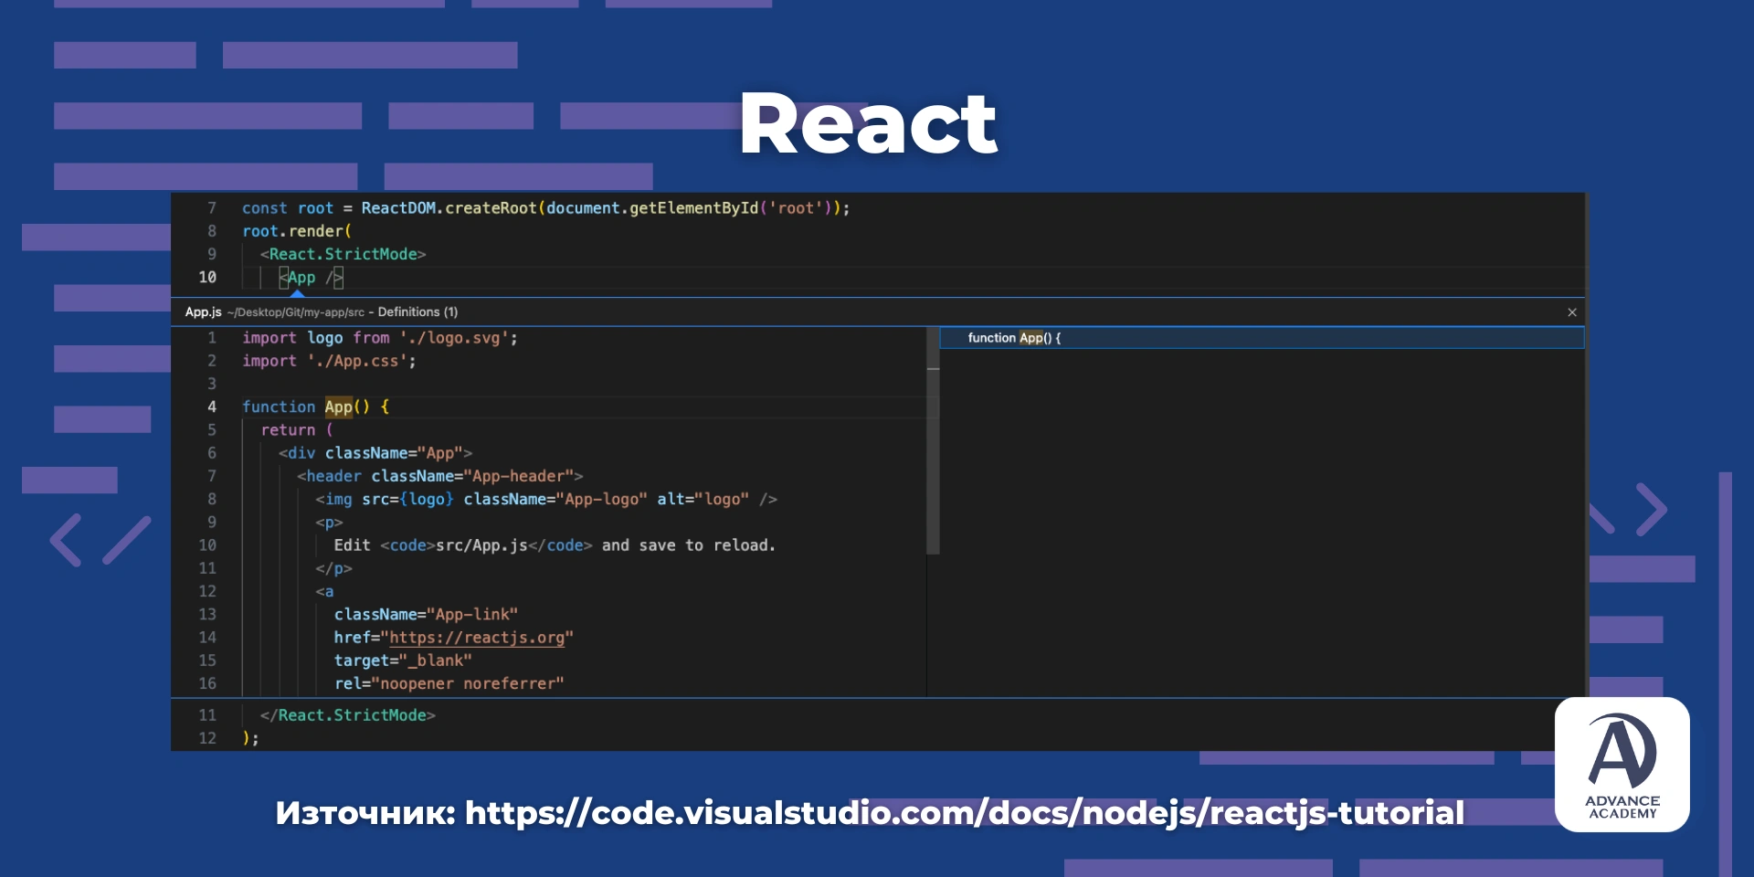
Task: Click the Advance Academy logo
Action: click(1622, 765)
